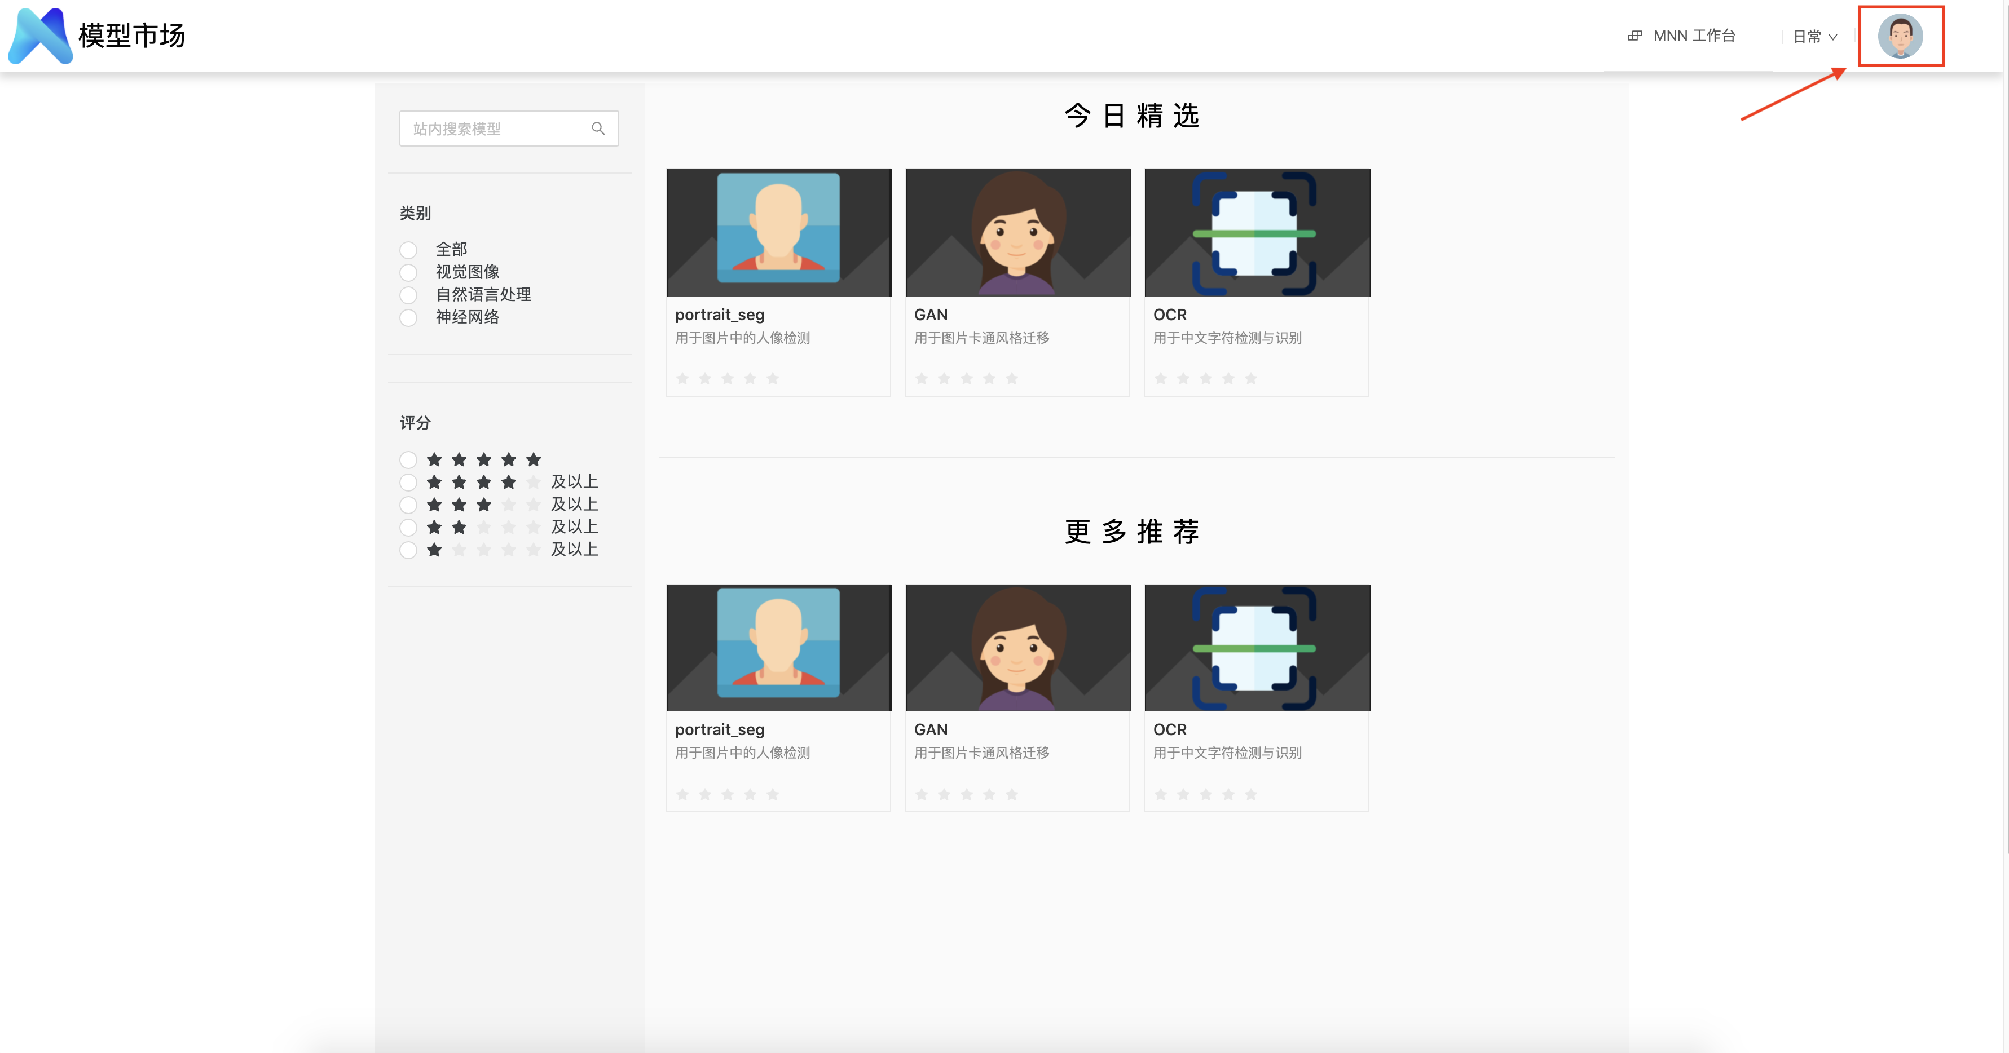Image resolution: width=2009 pixels, height=1053 pixels.
Task: Give the featured GAN one star
Action: (921, 379)
